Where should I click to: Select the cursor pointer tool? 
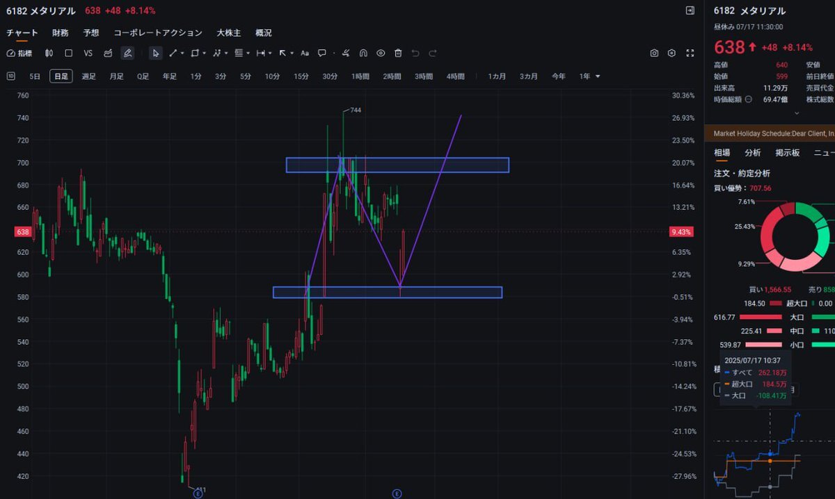click(156, 53)
